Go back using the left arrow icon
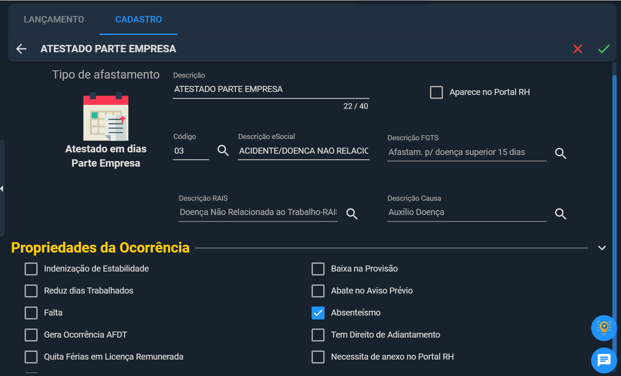The image size is (621, 376). [21, 49]
